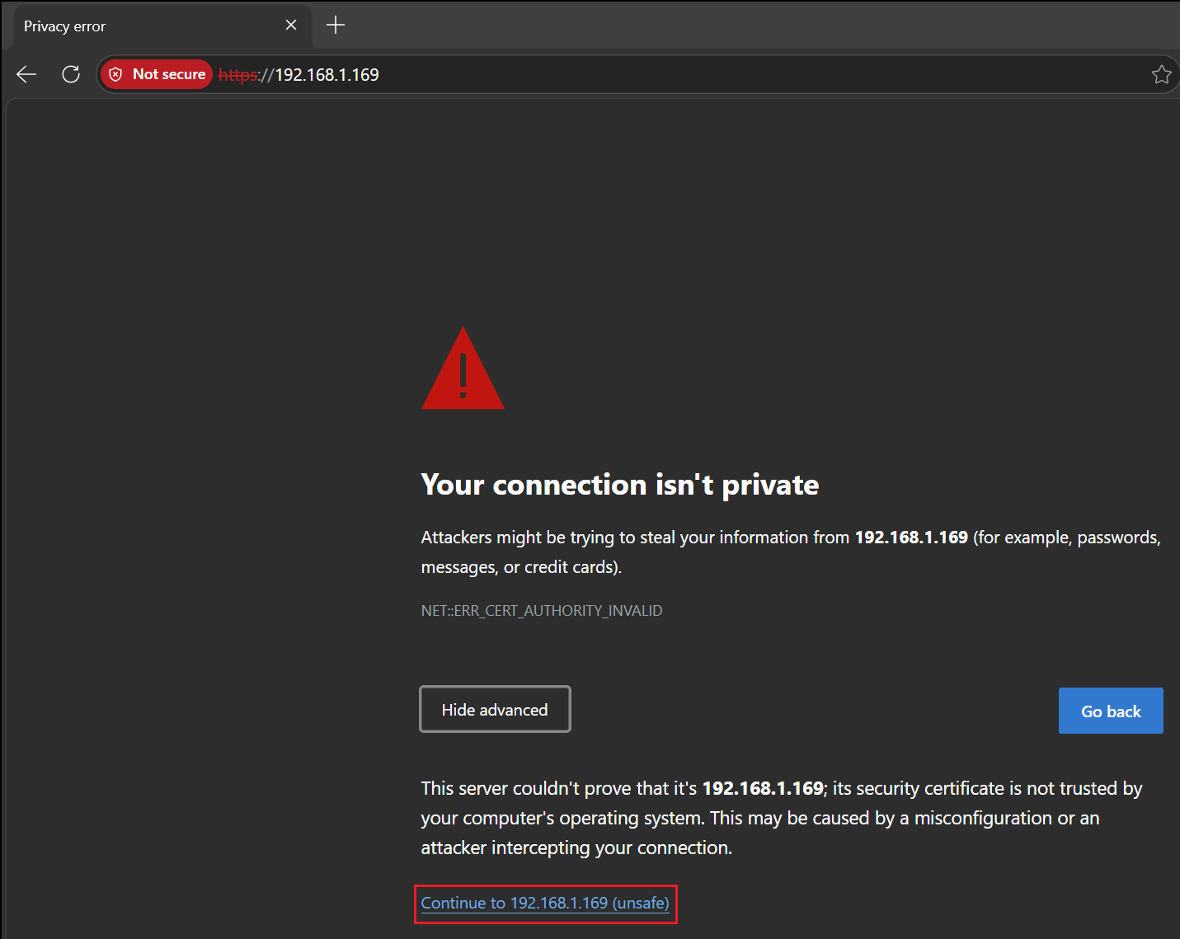Click the blue Go back button
This screenshot has width=1180, height=939.
1111,711
